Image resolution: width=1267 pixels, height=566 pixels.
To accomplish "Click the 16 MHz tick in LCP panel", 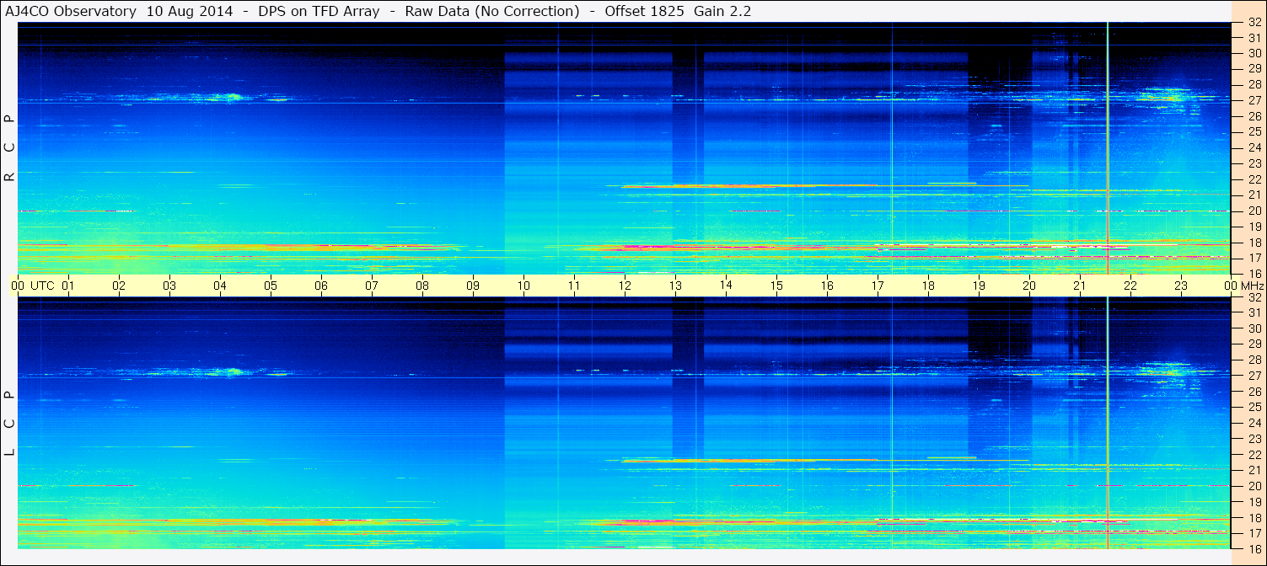I will click(x=1254, y=548).
